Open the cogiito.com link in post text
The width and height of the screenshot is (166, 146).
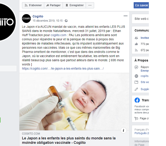pyautogui.click(x=58, y=35)
